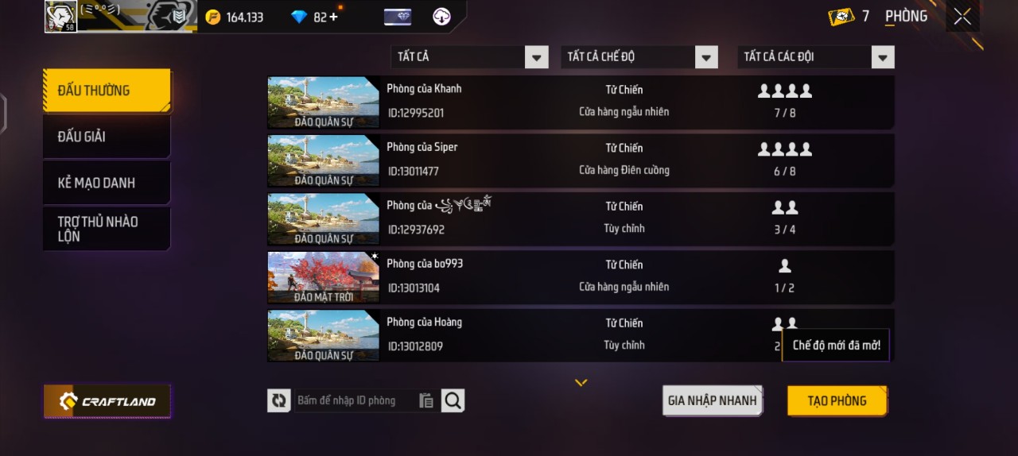Click the TẠO PHÒNG button
This screenshot has width=1018, height=456.
click(837, 400)
